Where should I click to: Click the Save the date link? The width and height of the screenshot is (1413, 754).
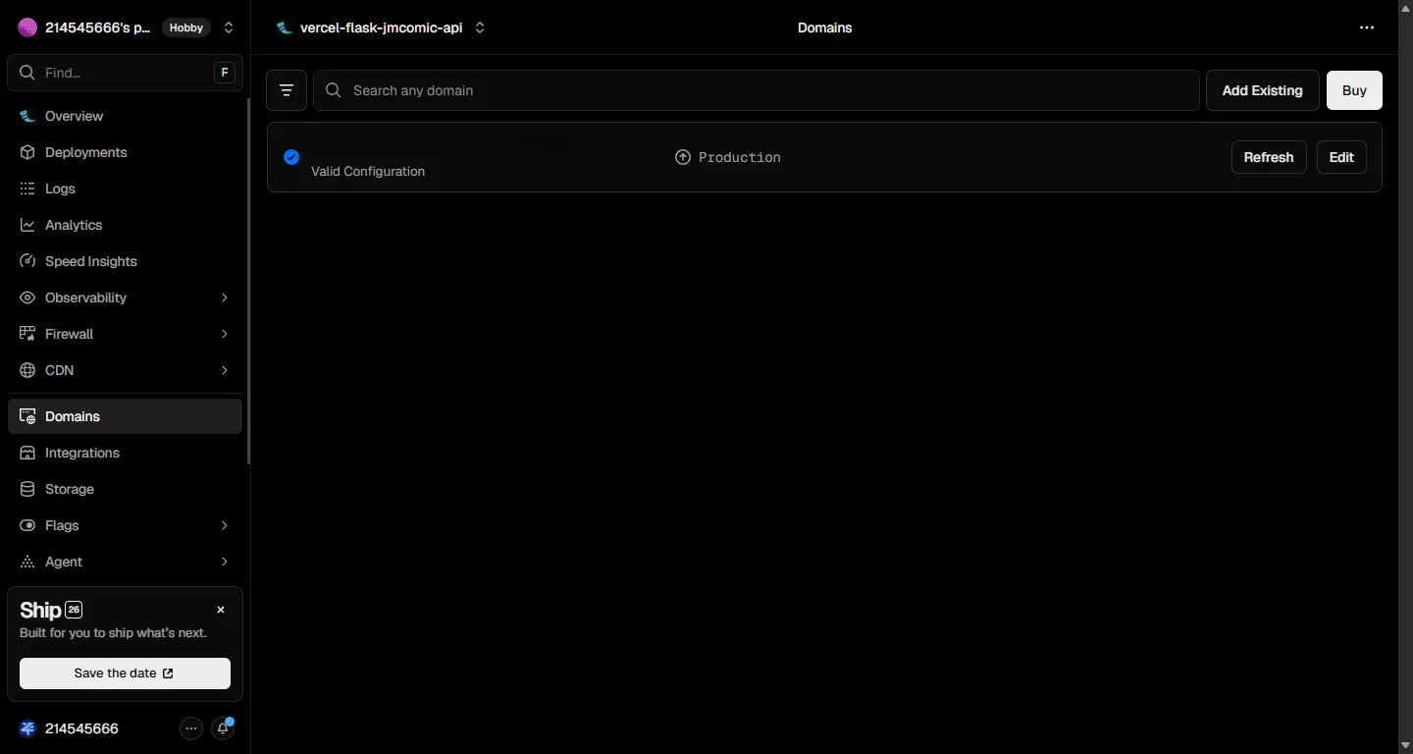coord(125,673)
